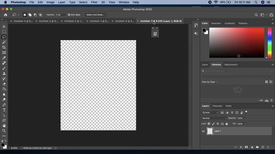Open the Image menu
This screenshot has width=275, height=154.
[x=50, y=2]
